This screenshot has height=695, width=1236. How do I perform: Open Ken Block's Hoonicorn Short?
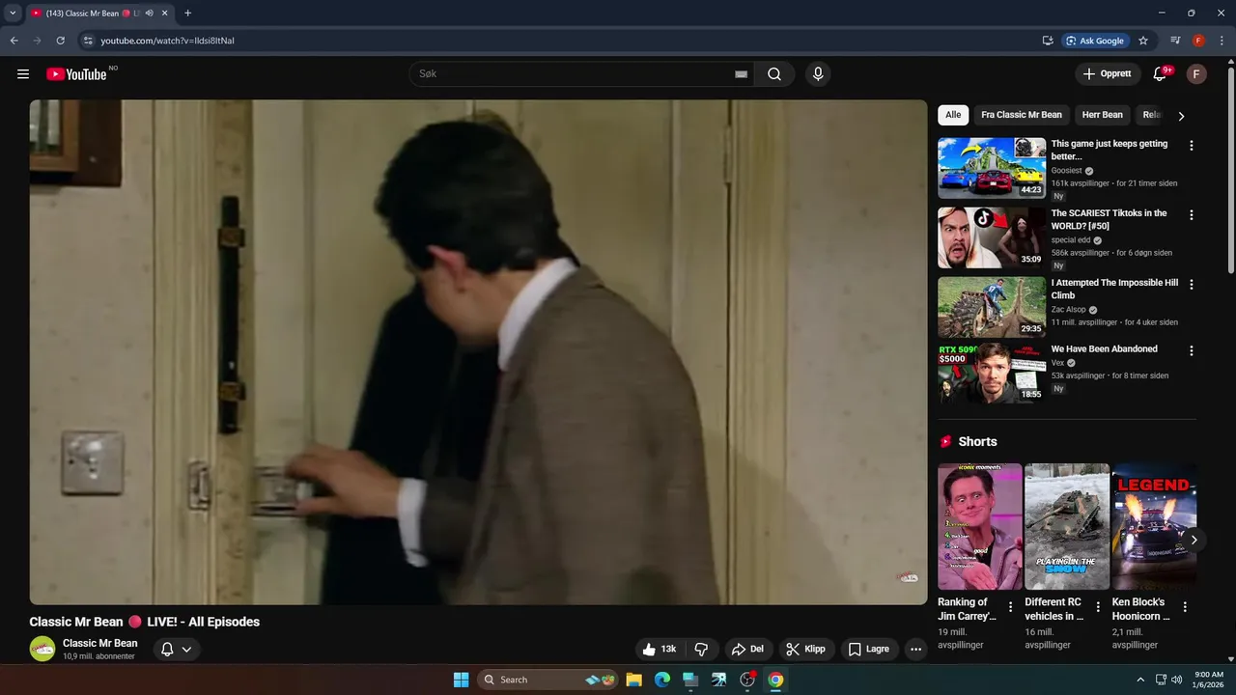click(x=1154, y=527)
